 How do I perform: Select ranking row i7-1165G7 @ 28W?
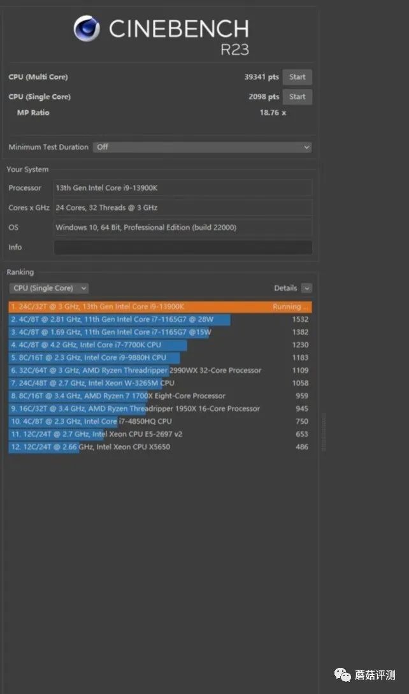coord(161,319)
